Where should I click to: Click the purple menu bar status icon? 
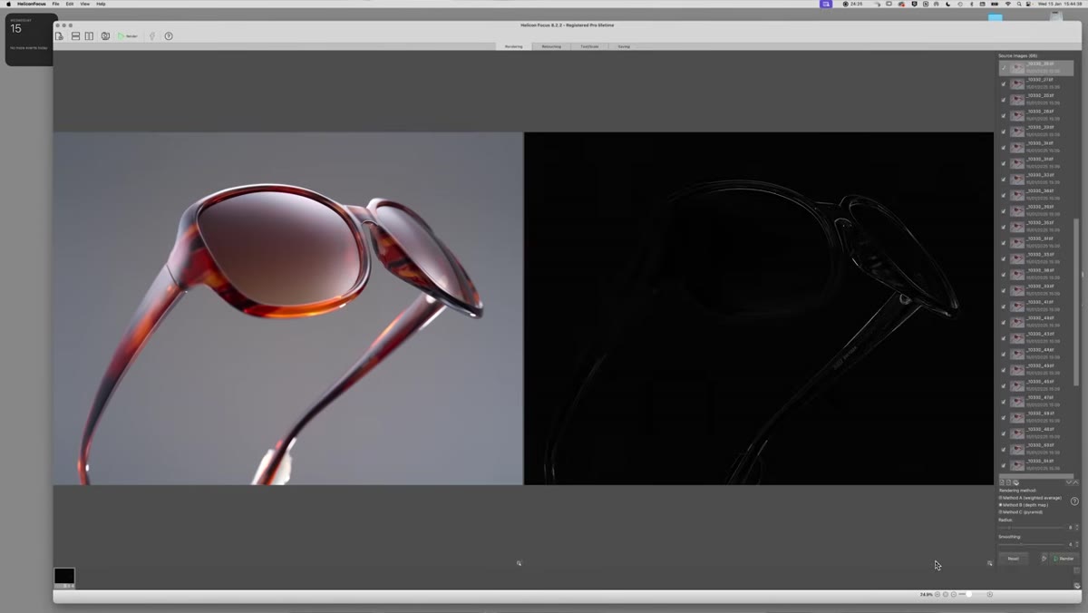(826, 4)
